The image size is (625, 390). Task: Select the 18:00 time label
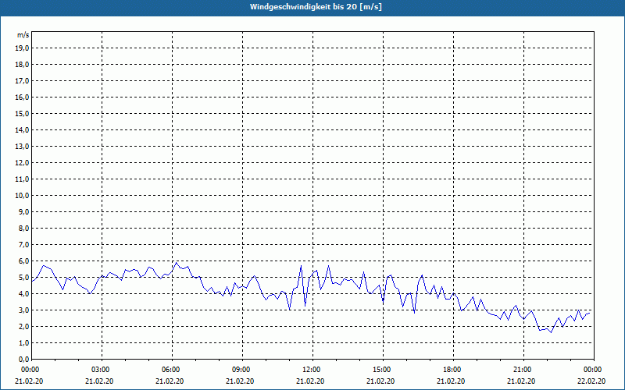point(453,370)
